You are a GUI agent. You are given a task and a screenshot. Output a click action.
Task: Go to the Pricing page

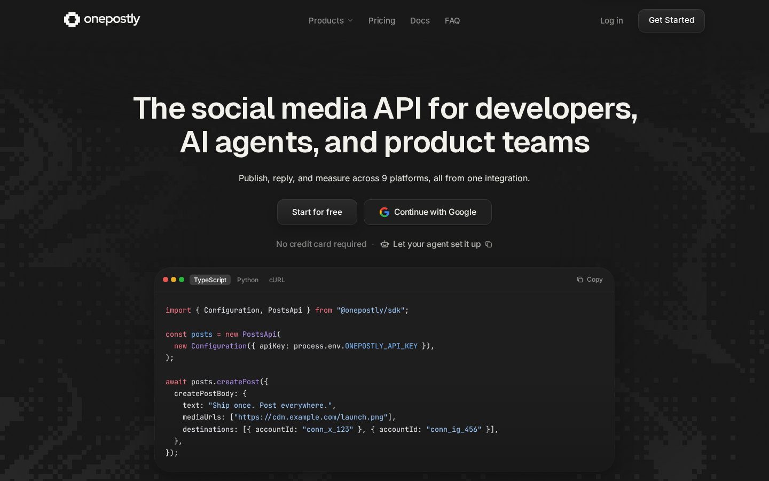382,20
